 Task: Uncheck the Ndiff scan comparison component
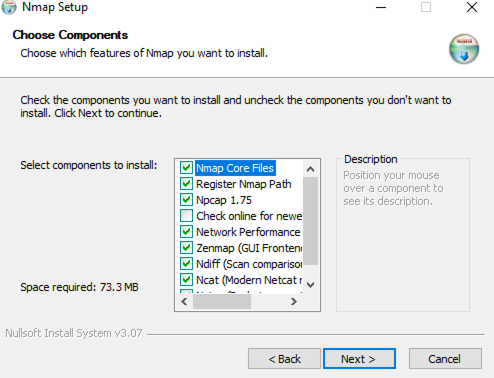[186, 263]
